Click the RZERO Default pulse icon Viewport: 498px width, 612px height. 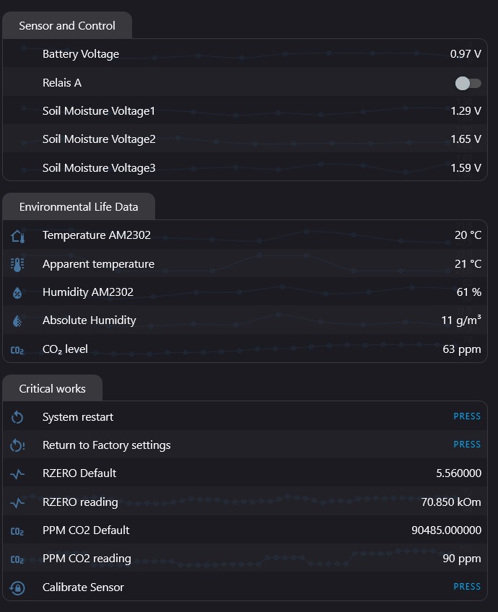(x=17, y=474)
